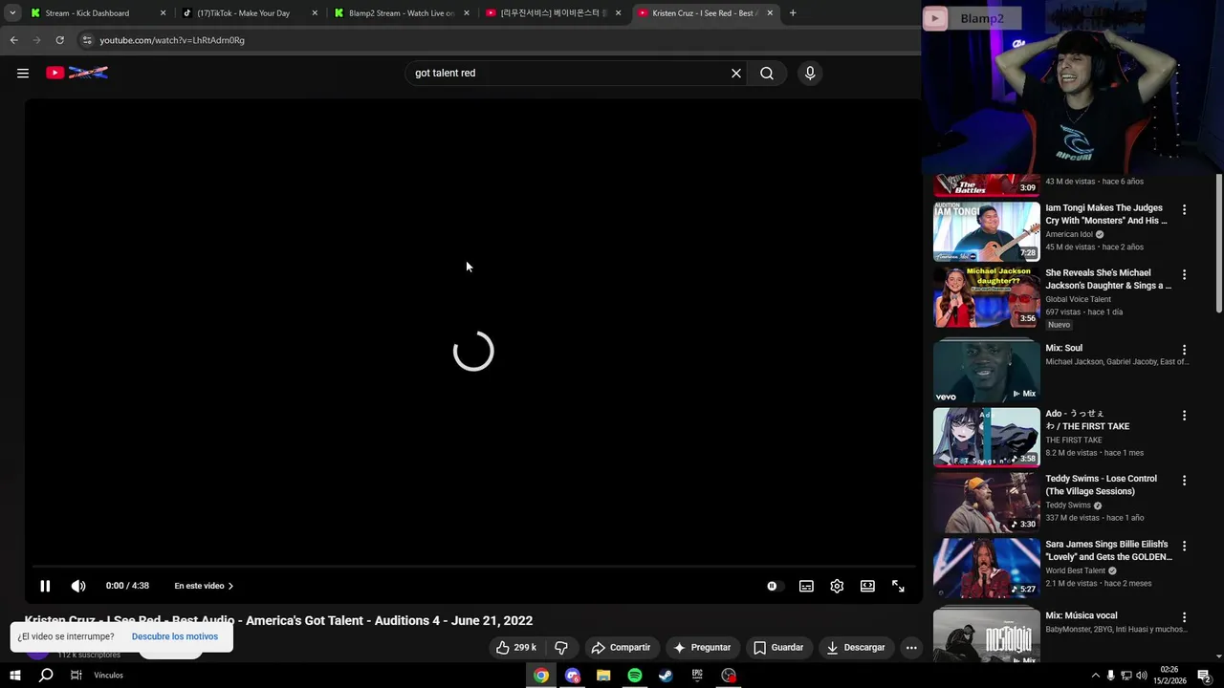Go to YouTube home via the logo
The width and height of the screenshot is (1224, 688).
coord(76,73)
